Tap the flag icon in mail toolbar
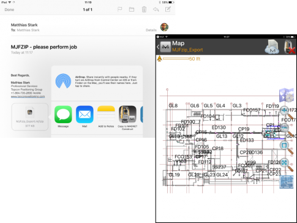 119,9
